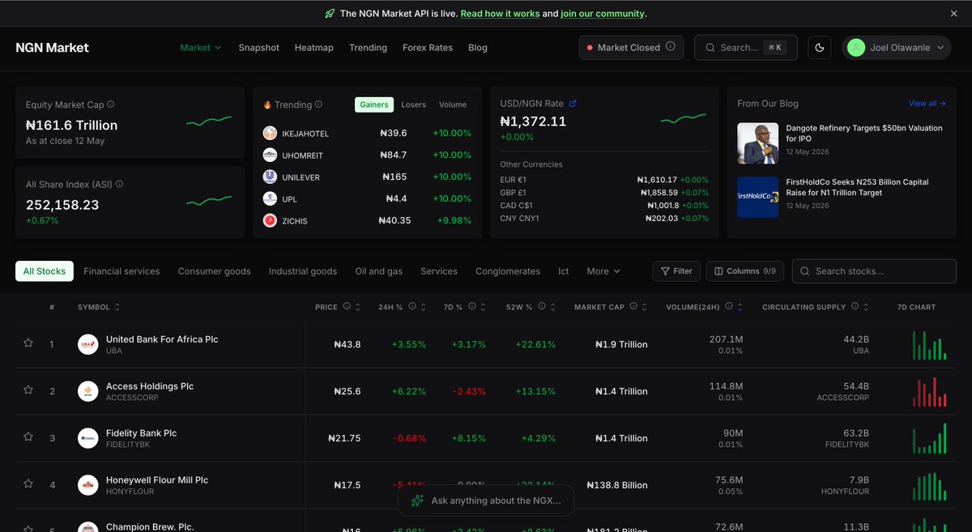Show Losers in the Trending card
Screen dimensions: 972x532
point(414,104)
